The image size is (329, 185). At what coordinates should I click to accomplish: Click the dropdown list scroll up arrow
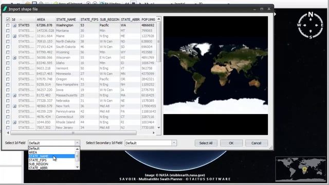click(x=77, y=149)
